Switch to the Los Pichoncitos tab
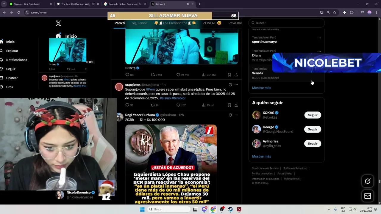Image resolution: width=381 pixels, height=214 pixels. point(175,23)
